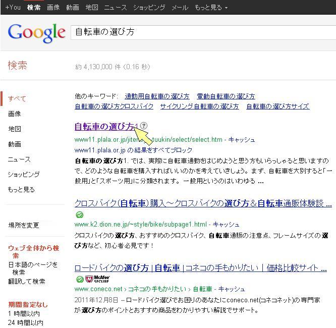Select ショッピング in the left sidebar
The width and height of the screenshot is (336, 328).
(x=24, y=174)
